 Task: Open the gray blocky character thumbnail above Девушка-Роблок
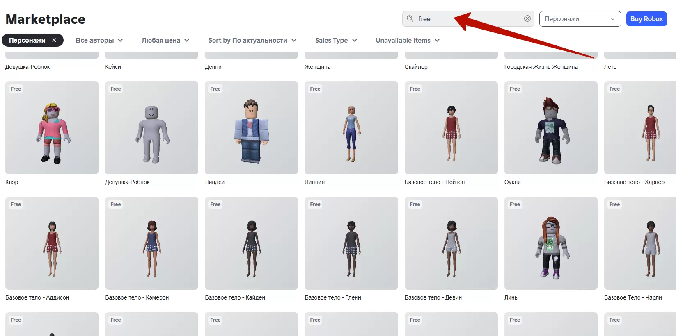tap(151, 127)
